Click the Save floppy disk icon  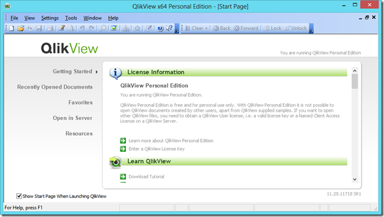pos(39,29)
